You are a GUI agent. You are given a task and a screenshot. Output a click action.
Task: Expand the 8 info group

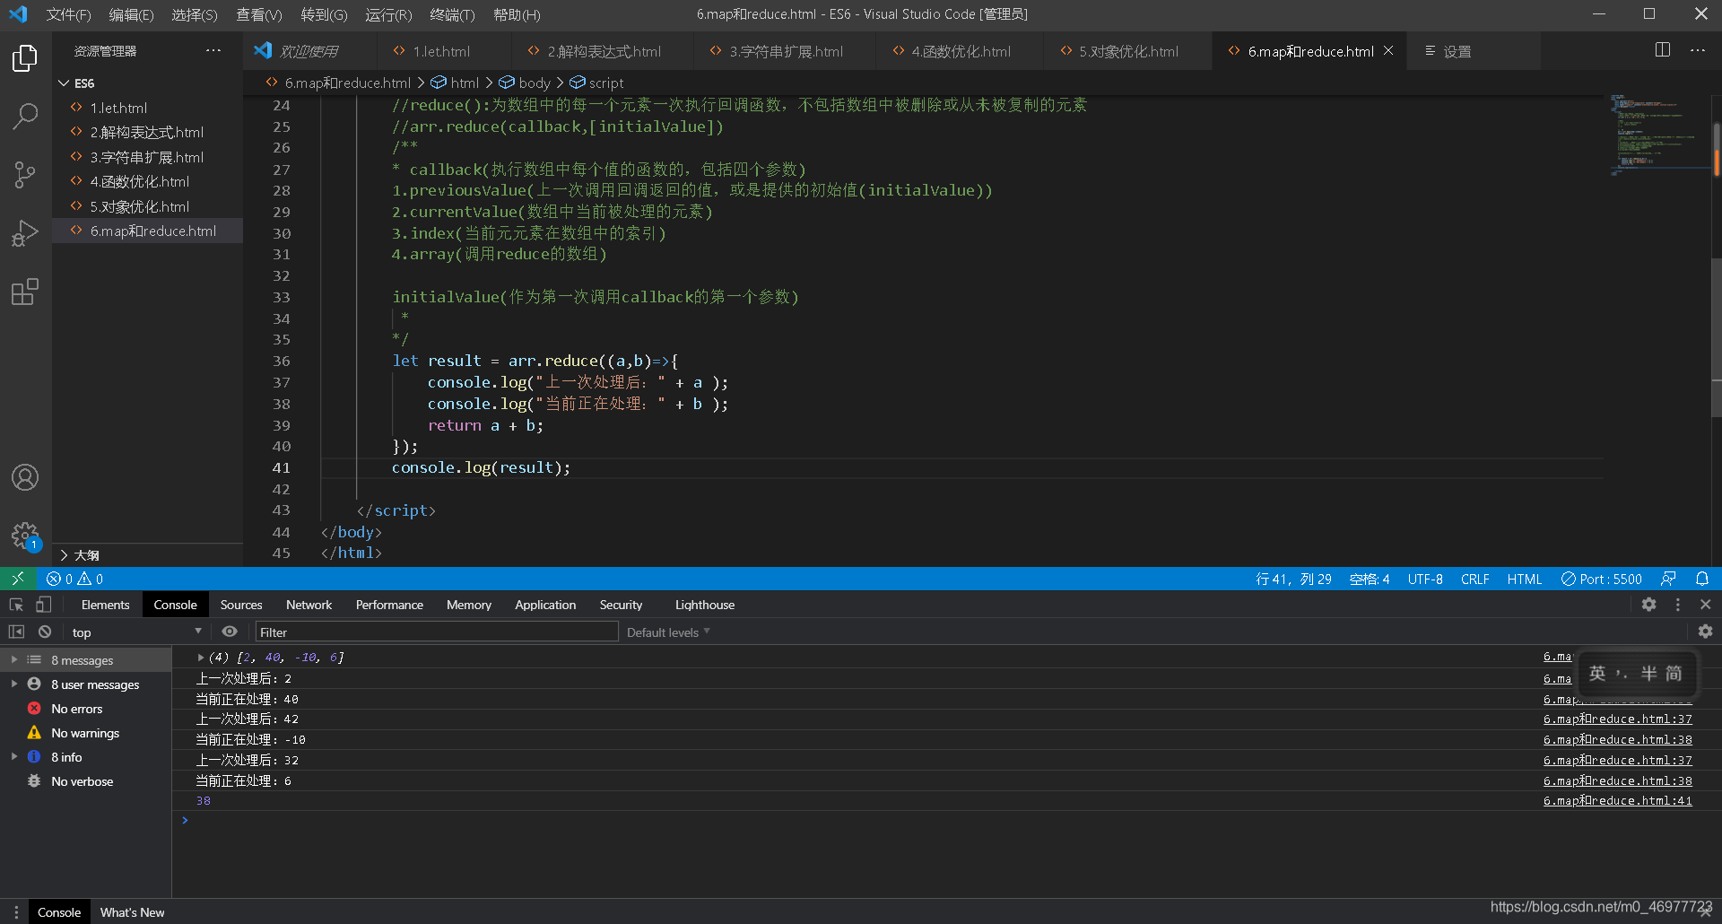click(x=14, y=756)
